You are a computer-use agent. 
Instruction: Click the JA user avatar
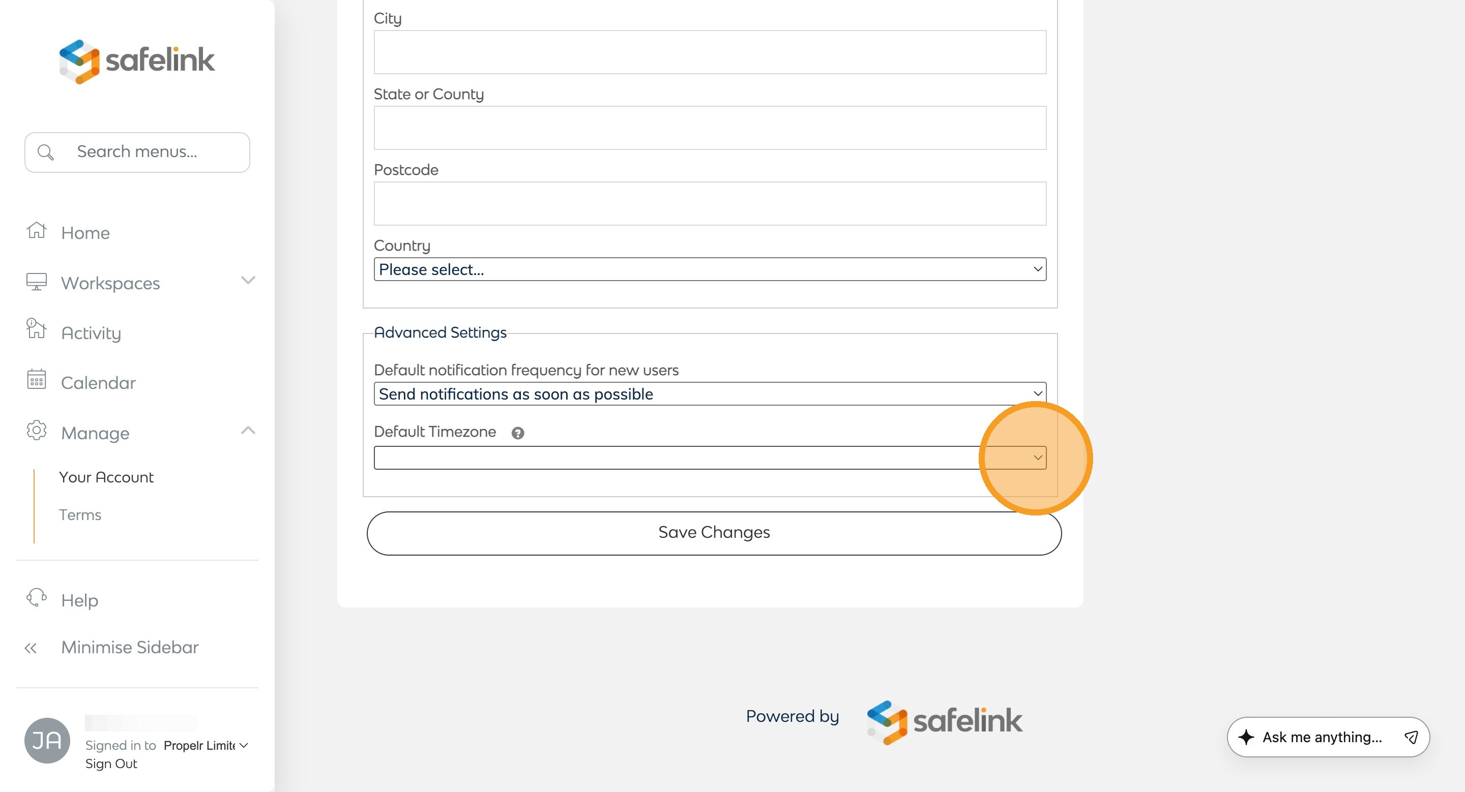pyautogui.click(x=47, y=740)
